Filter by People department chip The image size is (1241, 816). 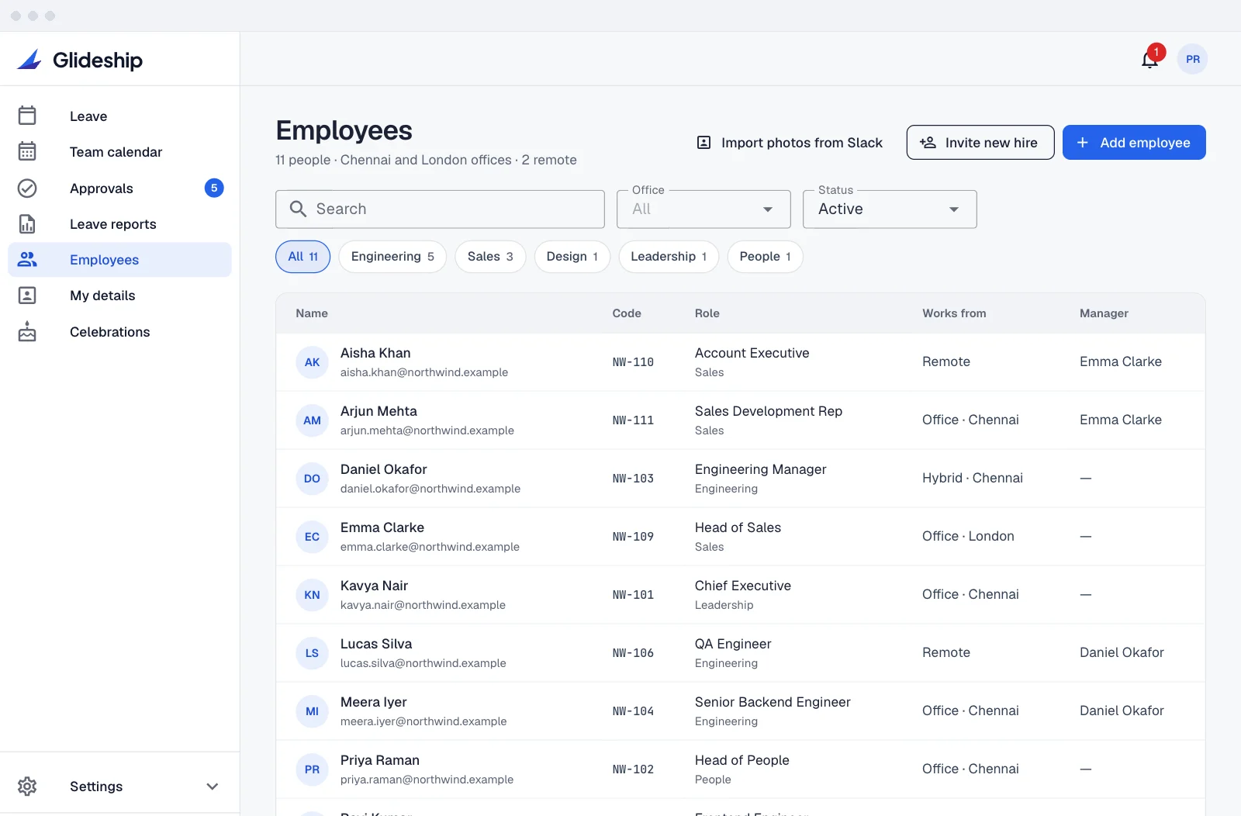[765, 257]
